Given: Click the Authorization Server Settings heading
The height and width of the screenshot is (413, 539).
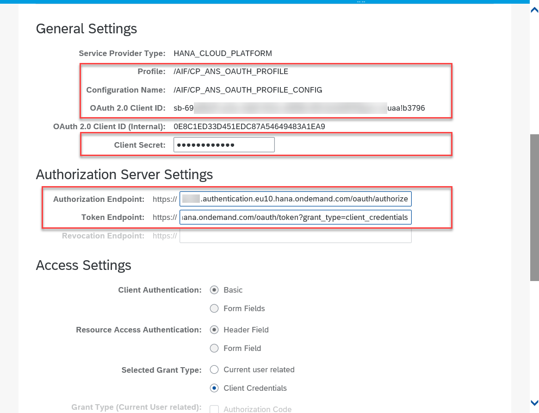Looking at the screenshot, I should [124, 175].
